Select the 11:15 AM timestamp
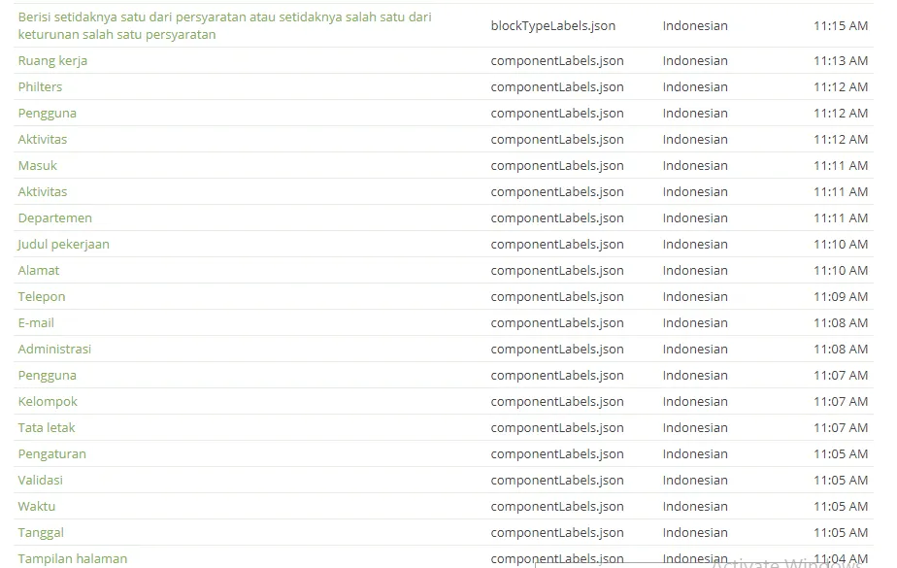Screen dimensions: 897x568 point(841,26)
